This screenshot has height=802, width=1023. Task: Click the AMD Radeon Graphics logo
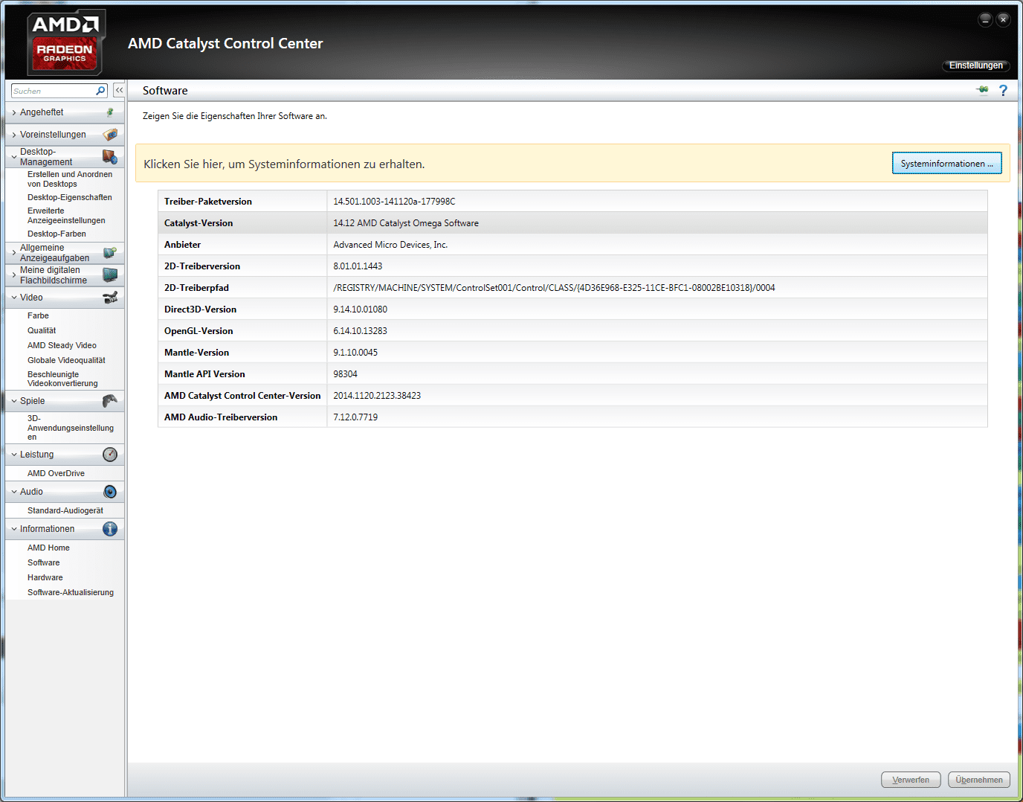pos(66,43)
